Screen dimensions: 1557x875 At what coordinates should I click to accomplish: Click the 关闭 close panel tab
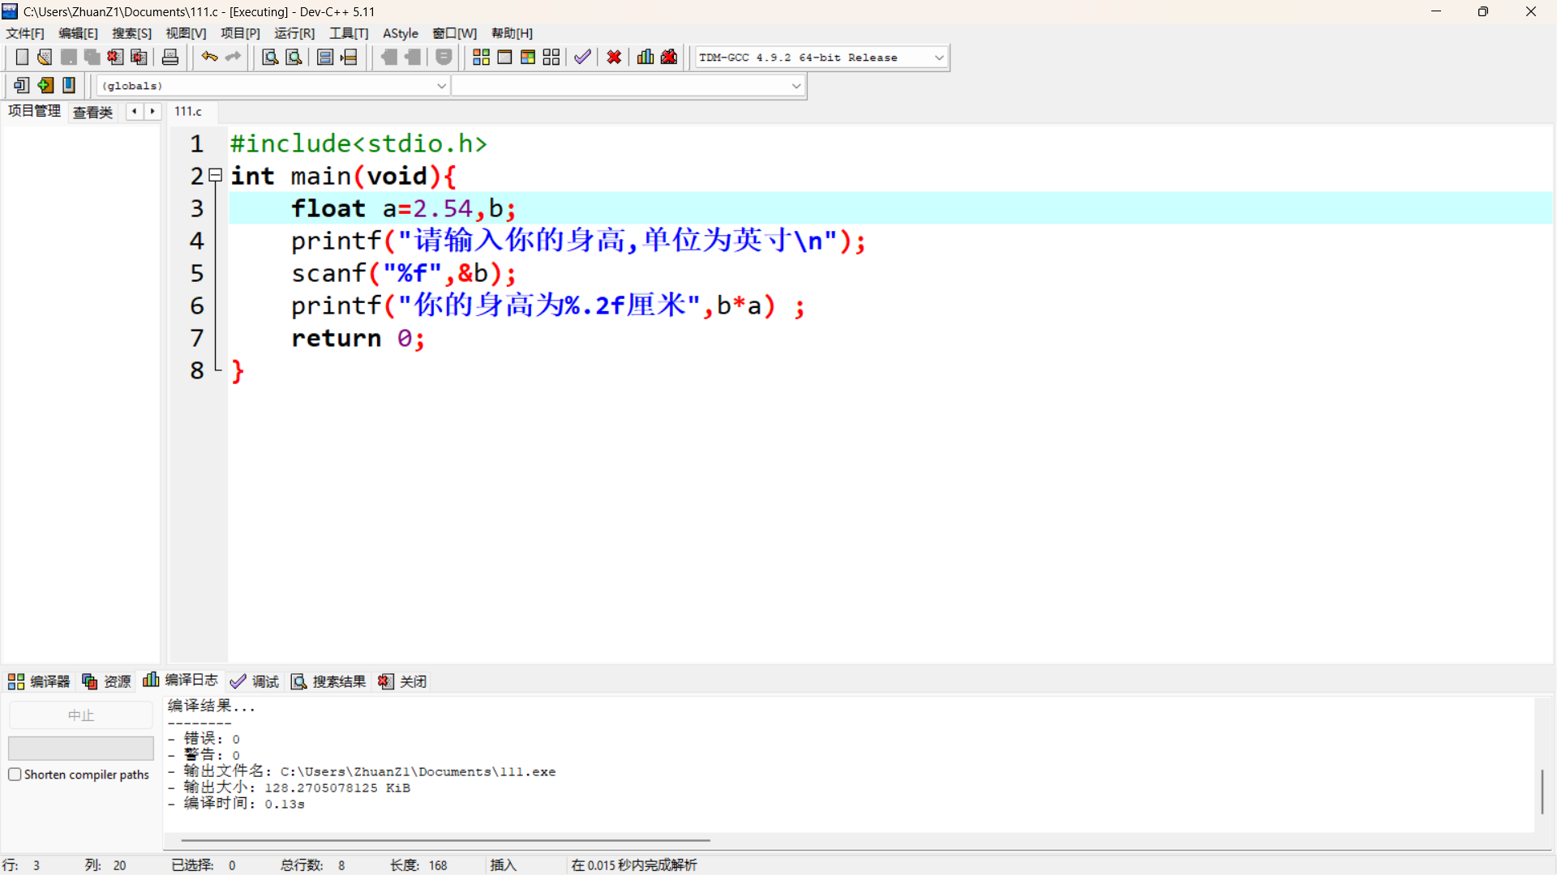point(403,681)
